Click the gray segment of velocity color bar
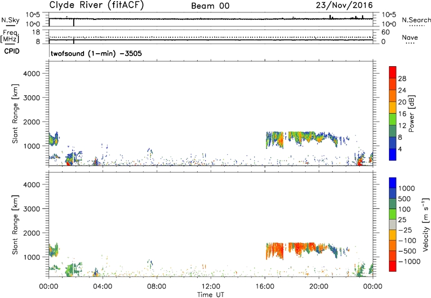 pyautogui.click(x=393, y=225)
